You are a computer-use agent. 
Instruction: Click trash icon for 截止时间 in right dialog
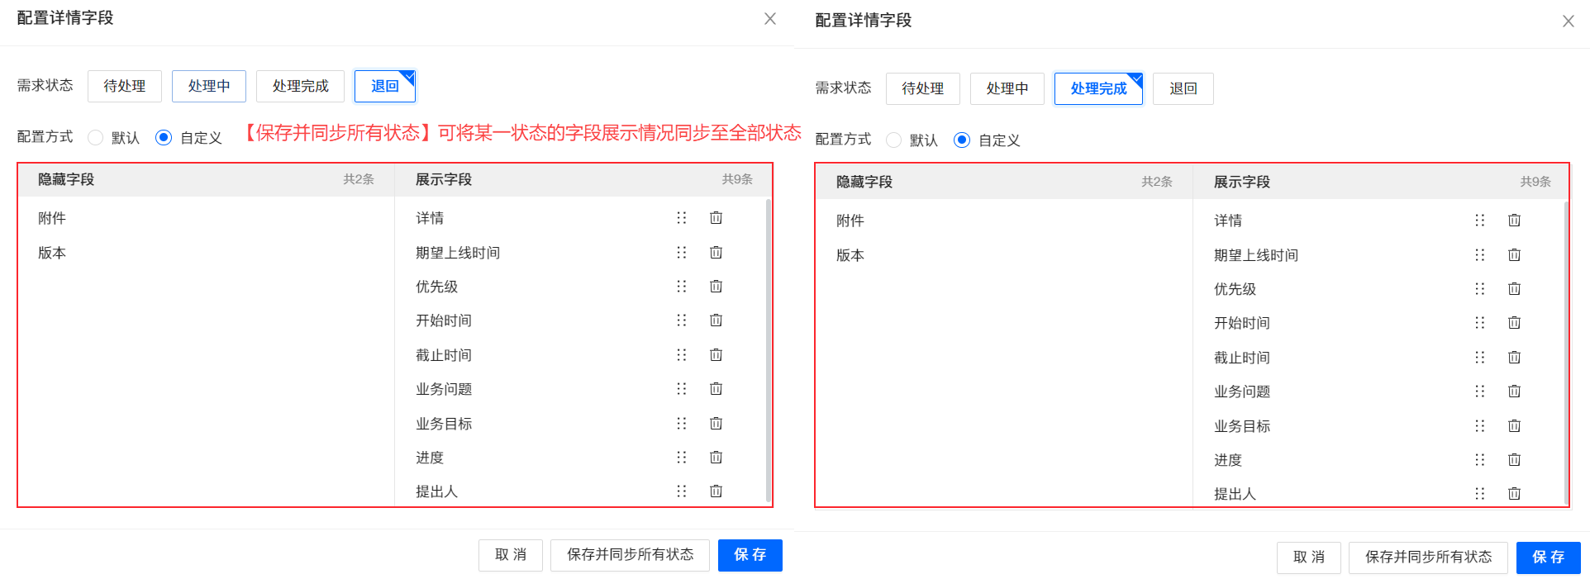point(1514,358)
